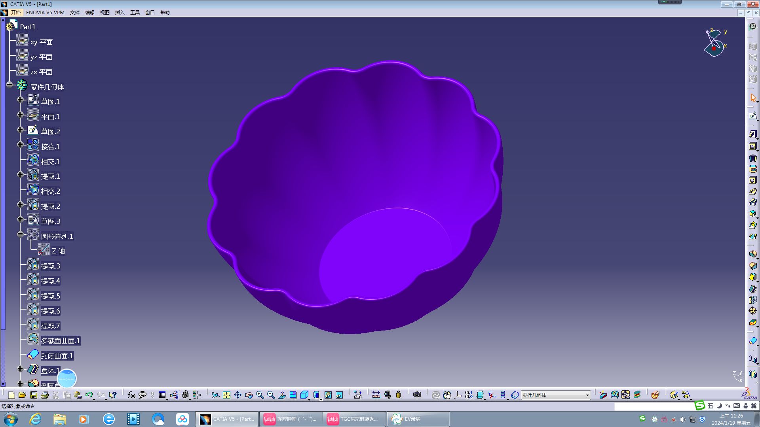This screenshot has height=427, width=760.
Task: Select the Pan view tool
Action: 237,395
